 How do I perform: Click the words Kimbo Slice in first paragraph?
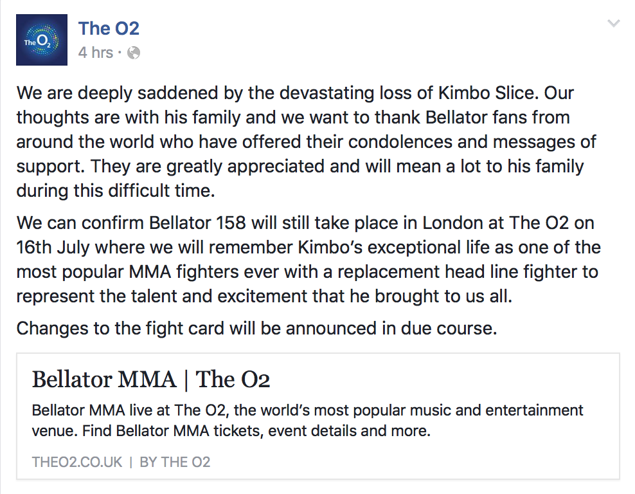click(x=488, y=93)
